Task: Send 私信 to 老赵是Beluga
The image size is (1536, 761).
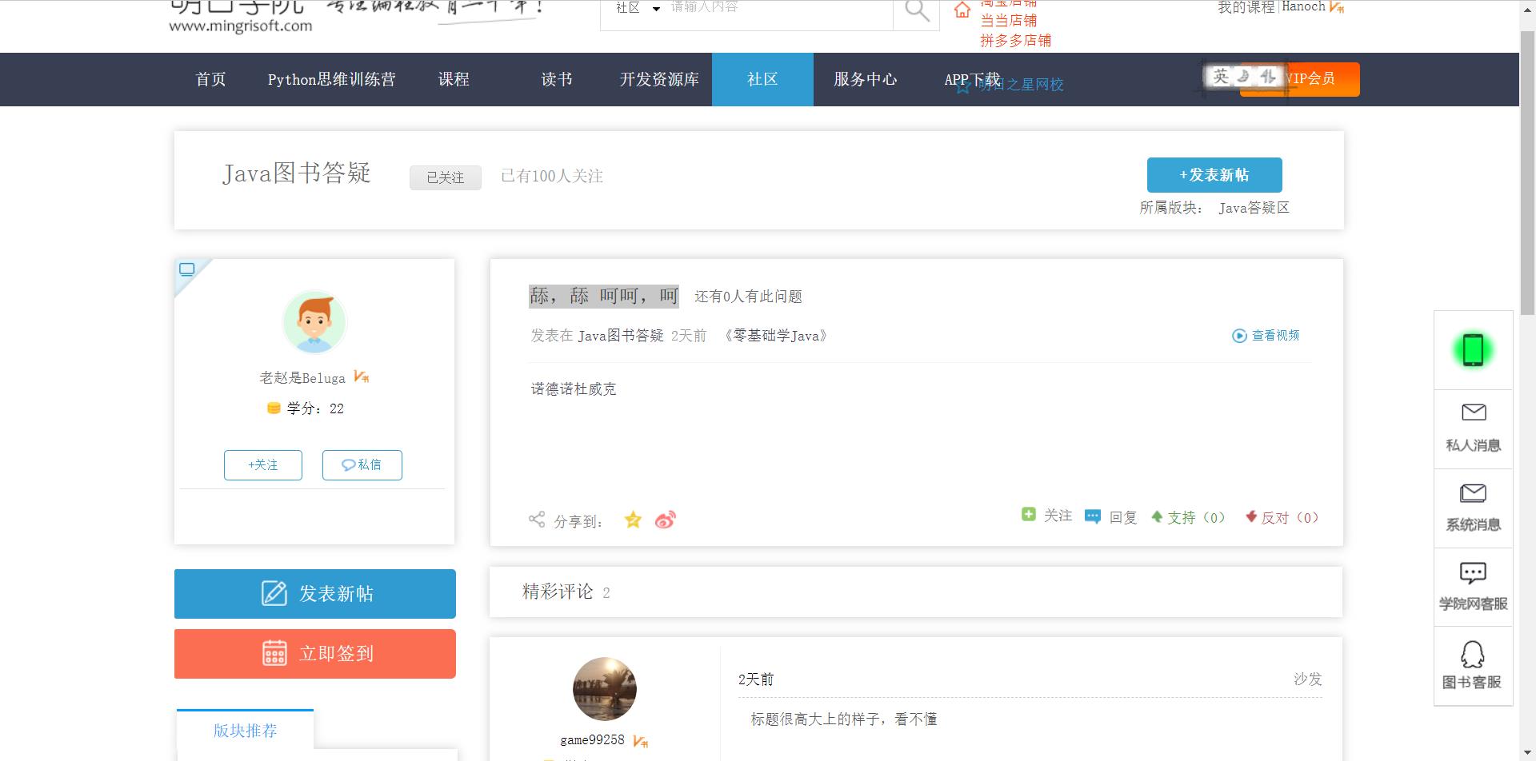Action: pyautogui.click(x=362, y=465)
